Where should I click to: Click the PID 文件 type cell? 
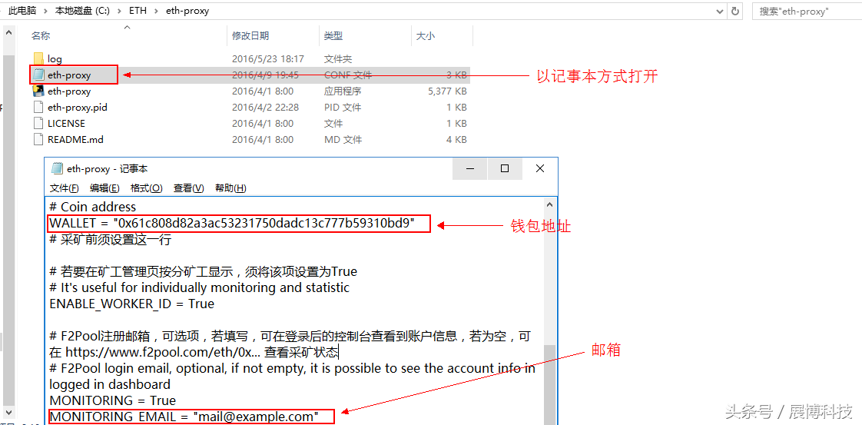click(x=343, y=108)
